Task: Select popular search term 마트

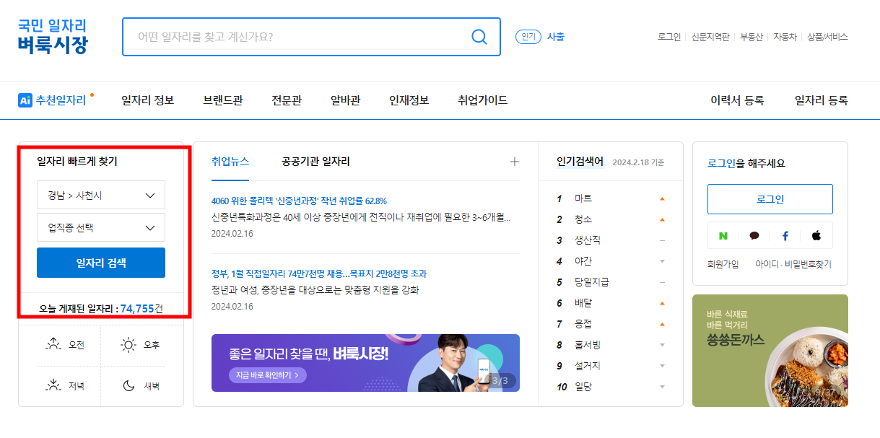Action: click(583, 198)
